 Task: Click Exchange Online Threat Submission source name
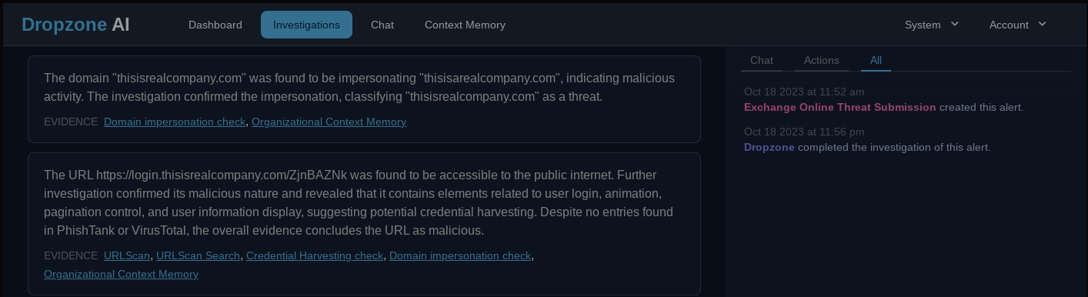tap(840, 107)
